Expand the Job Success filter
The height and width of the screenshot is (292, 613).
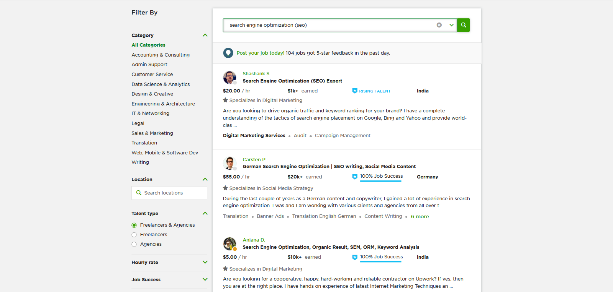205,279
